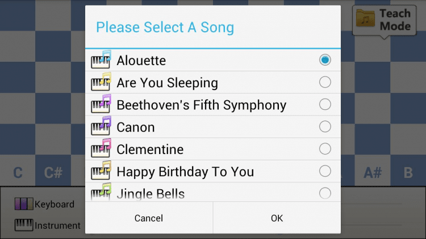Screen dimensions: 426x239
Task: Click the Keyboard option icon
Action: [24, 204]
